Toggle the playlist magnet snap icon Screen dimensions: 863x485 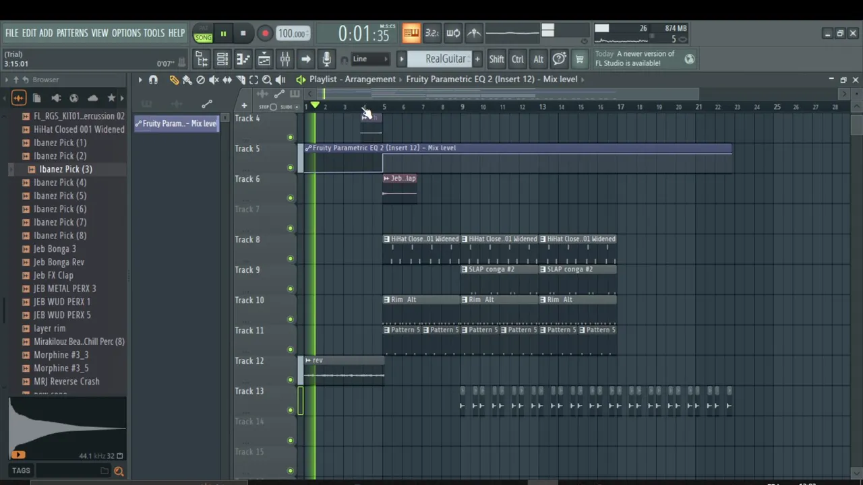point(153,79)
